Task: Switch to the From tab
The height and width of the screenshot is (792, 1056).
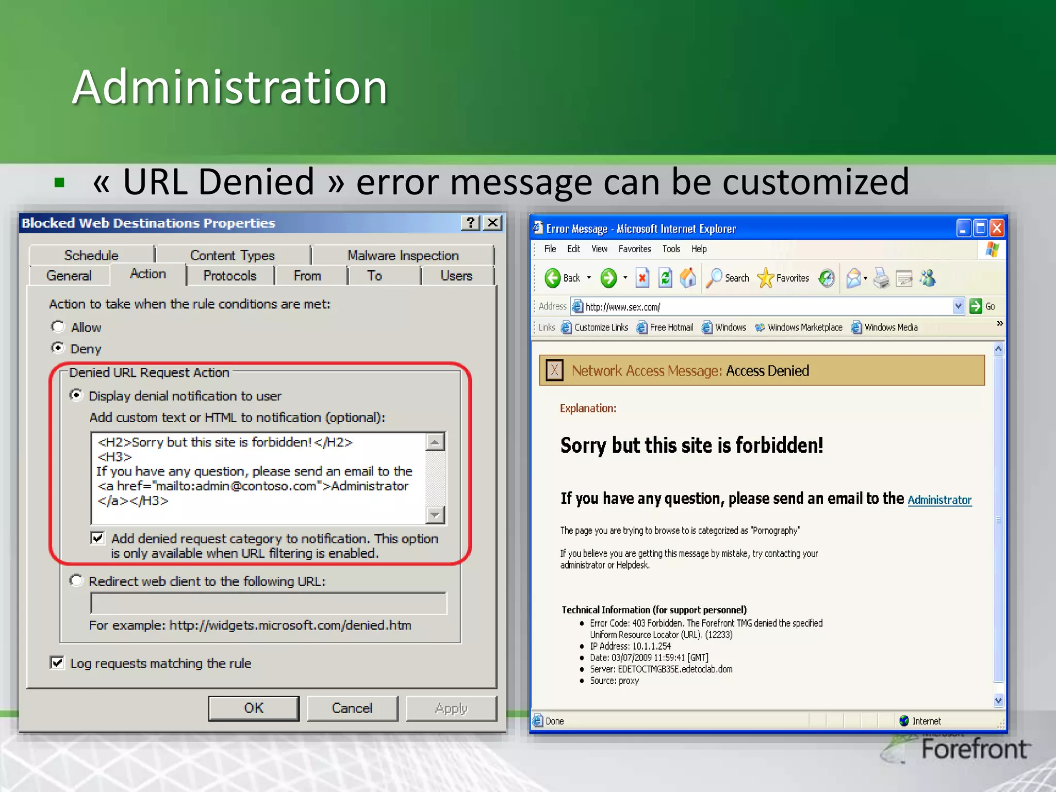Action: (307, 276)
